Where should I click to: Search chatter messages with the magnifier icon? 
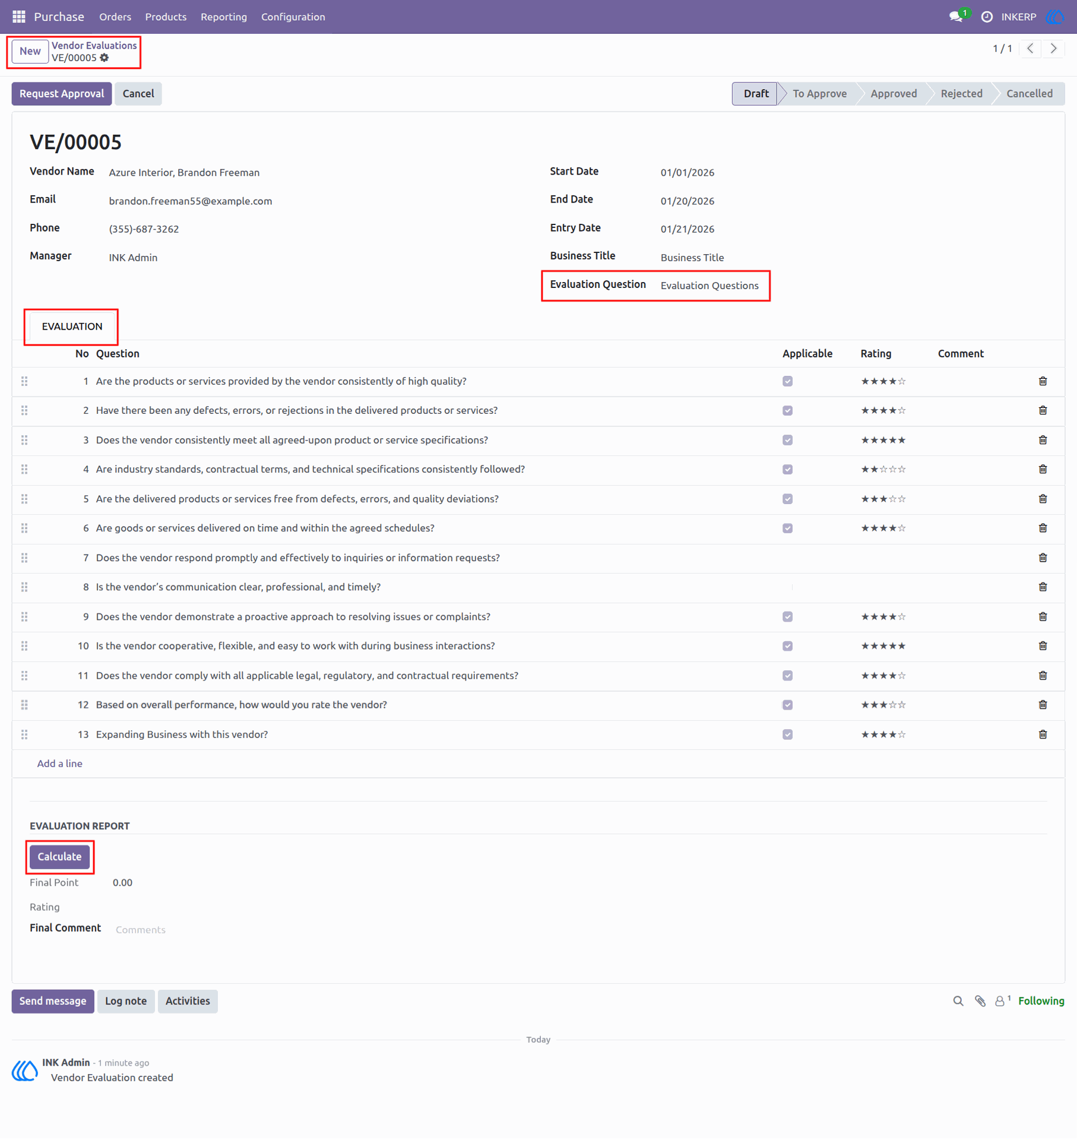[x=958, y=1001]
